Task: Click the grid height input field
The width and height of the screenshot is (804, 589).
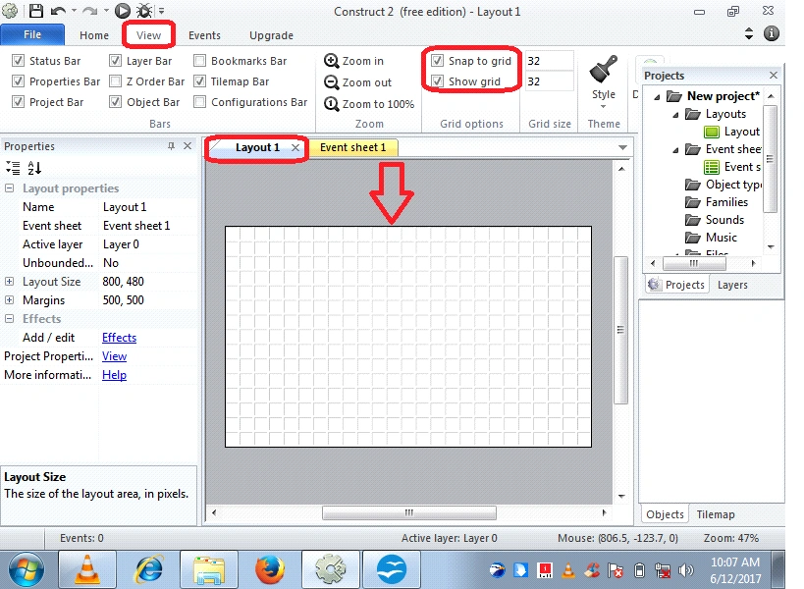Action: coord(549,81)
